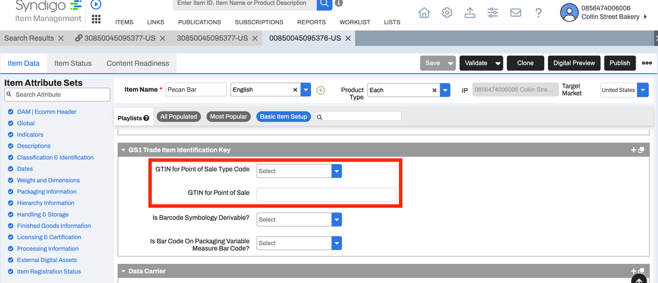Screen dimensions: 658x283
Task: Click the playlist search box
Action: point(358,117)
